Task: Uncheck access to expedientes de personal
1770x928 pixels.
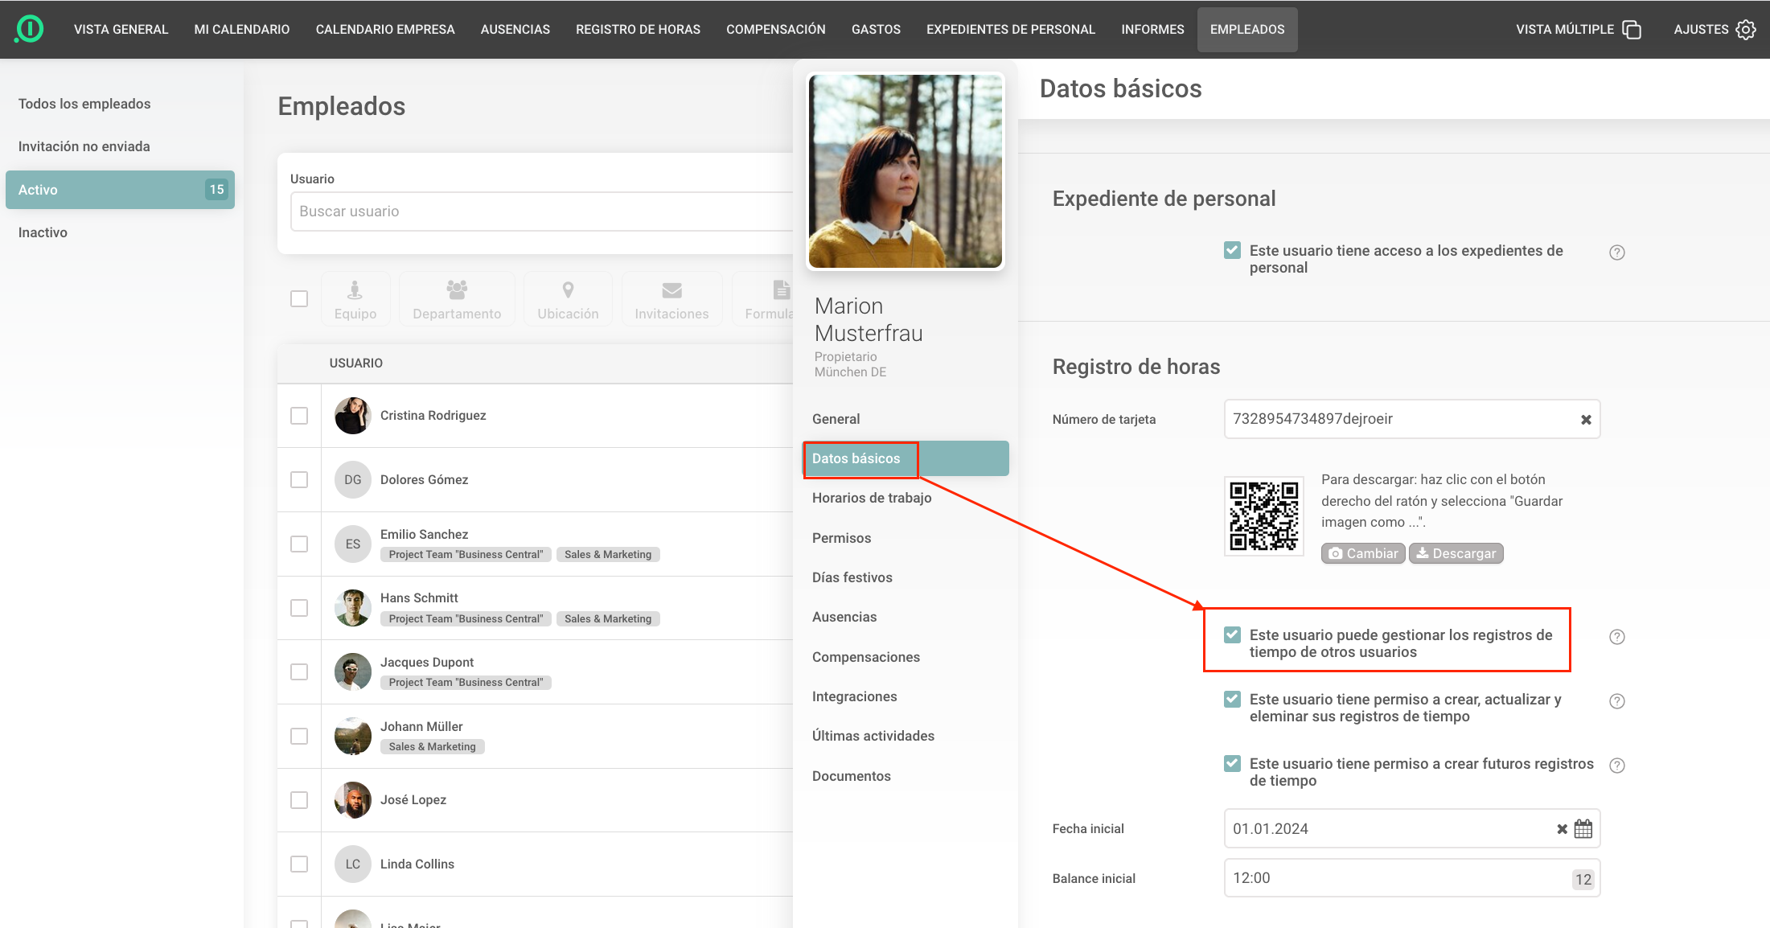Action: pyautogui.click(x=1232, y=250)
